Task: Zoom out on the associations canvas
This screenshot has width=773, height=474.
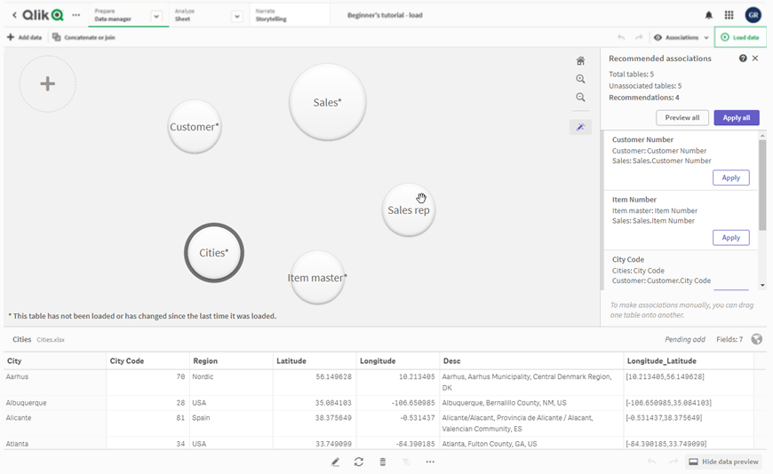Action: 581,97
